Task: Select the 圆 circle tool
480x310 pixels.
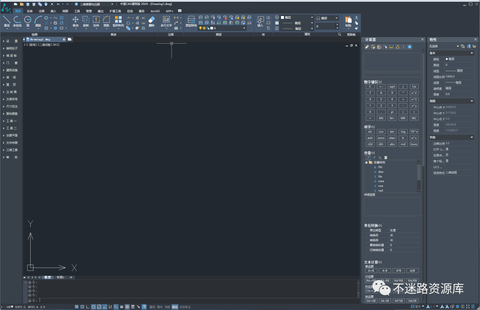Action: coord(28,21)
